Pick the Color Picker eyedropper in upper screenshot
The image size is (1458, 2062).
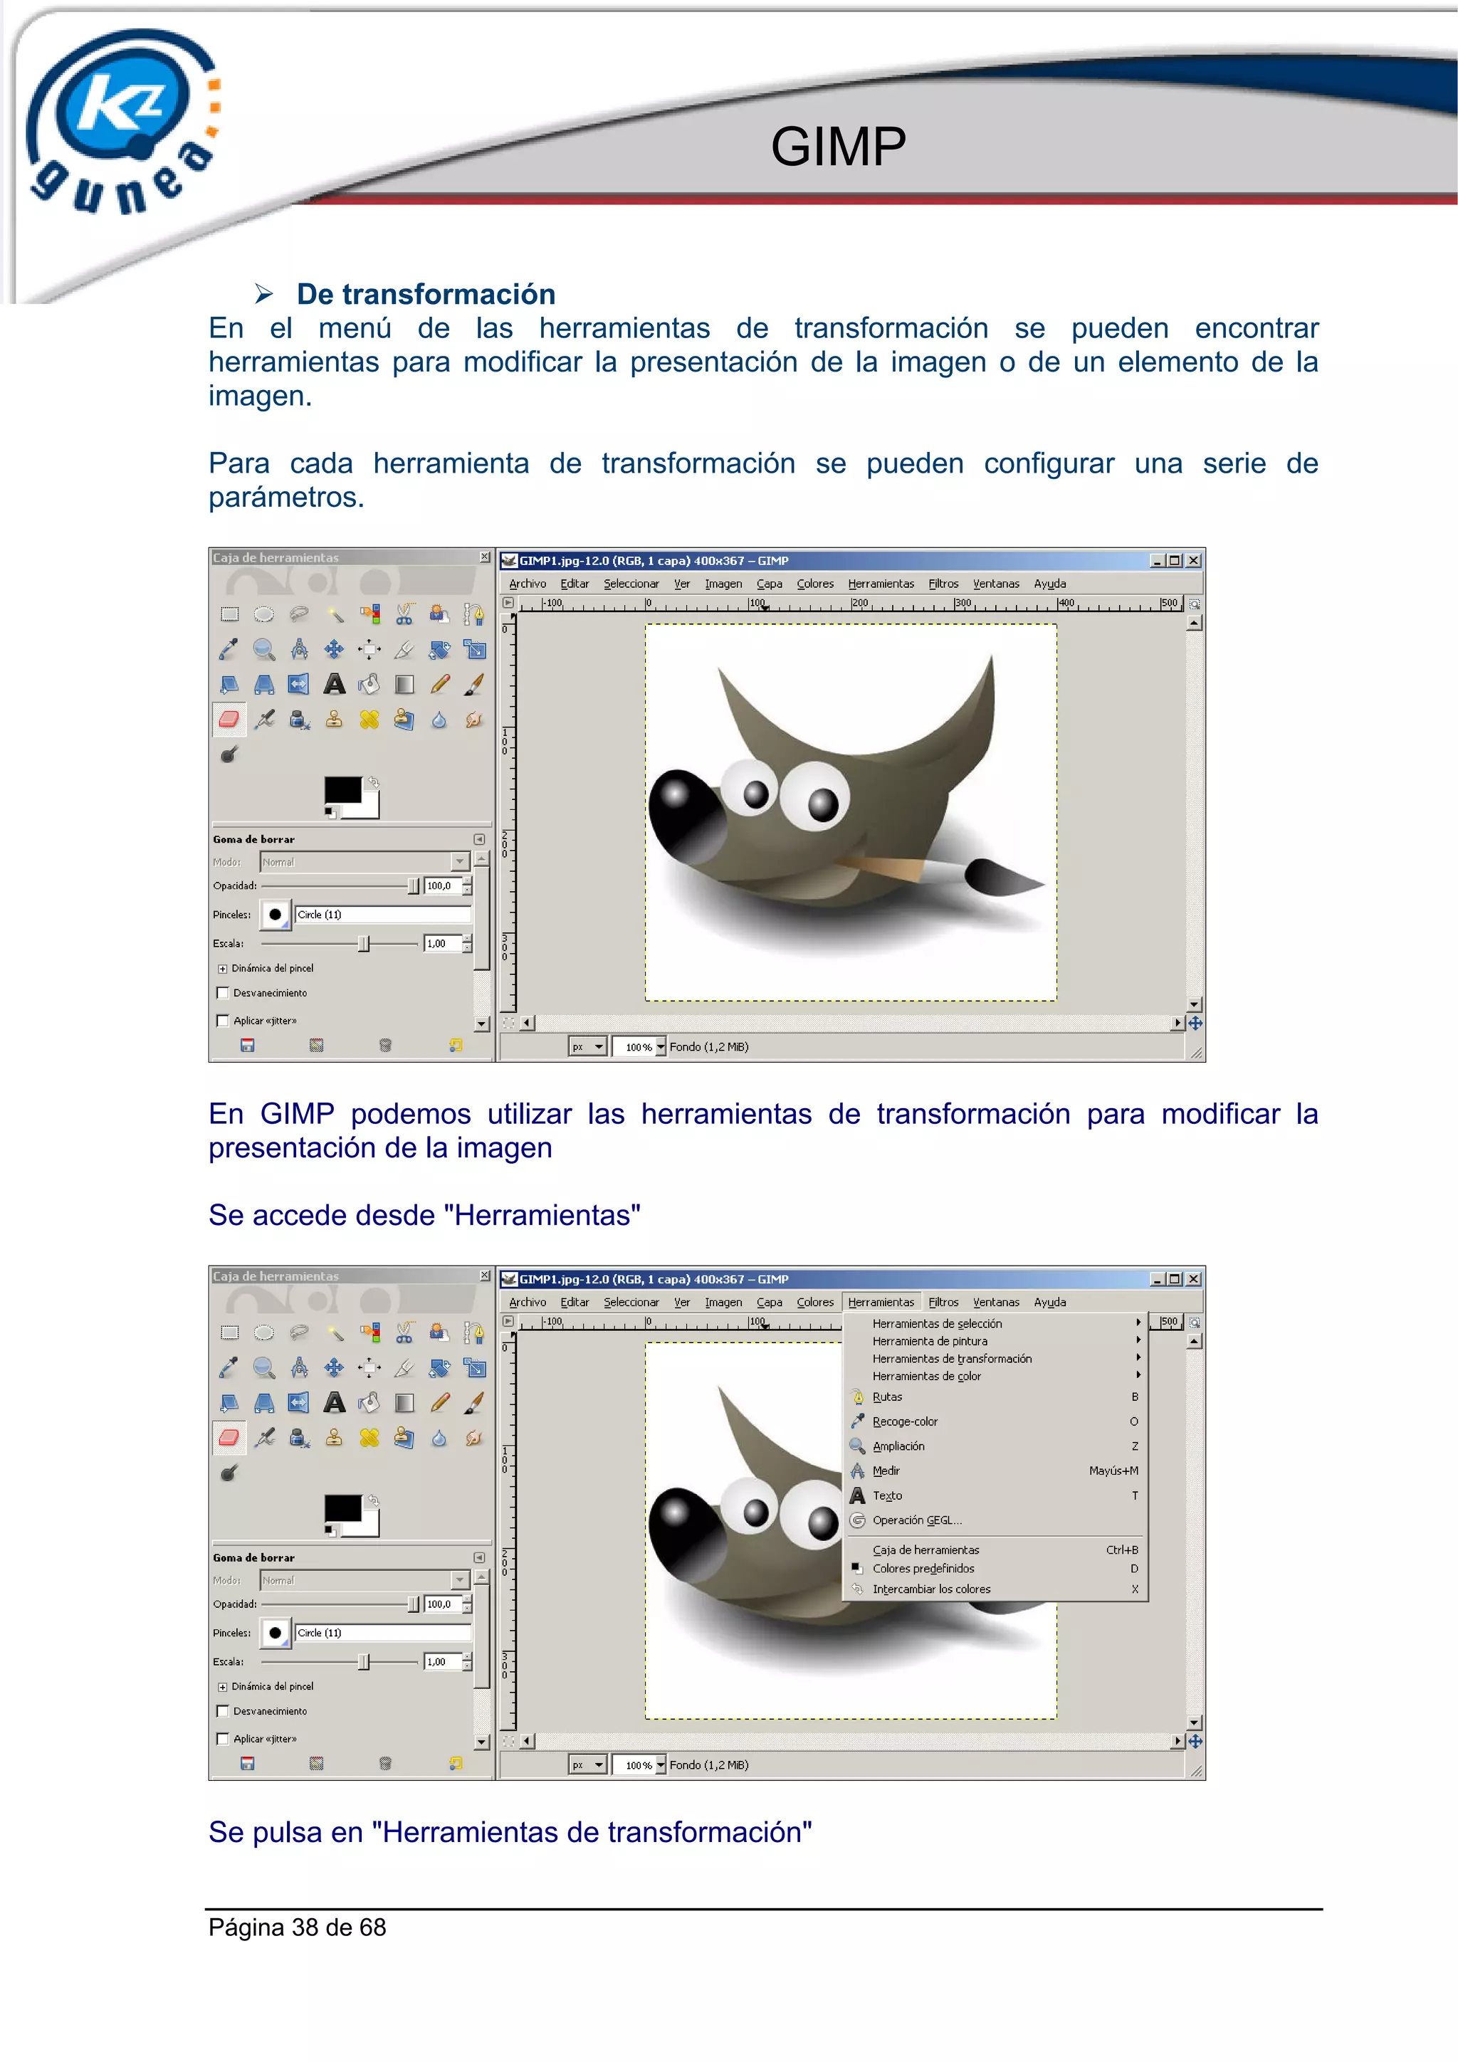coord(230,649)
